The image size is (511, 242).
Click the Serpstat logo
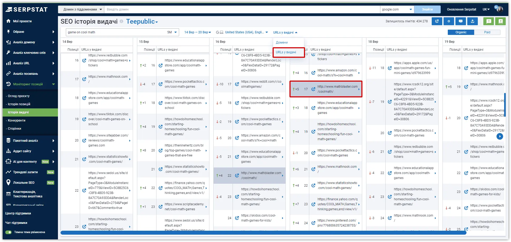pos(27,9)
